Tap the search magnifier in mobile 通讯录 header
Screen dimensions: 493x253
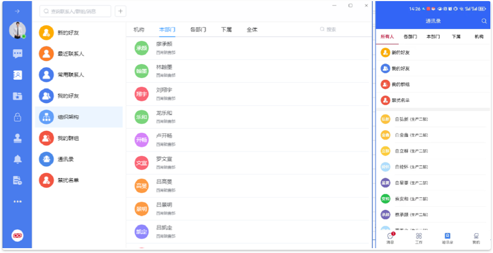click(484, 21)
